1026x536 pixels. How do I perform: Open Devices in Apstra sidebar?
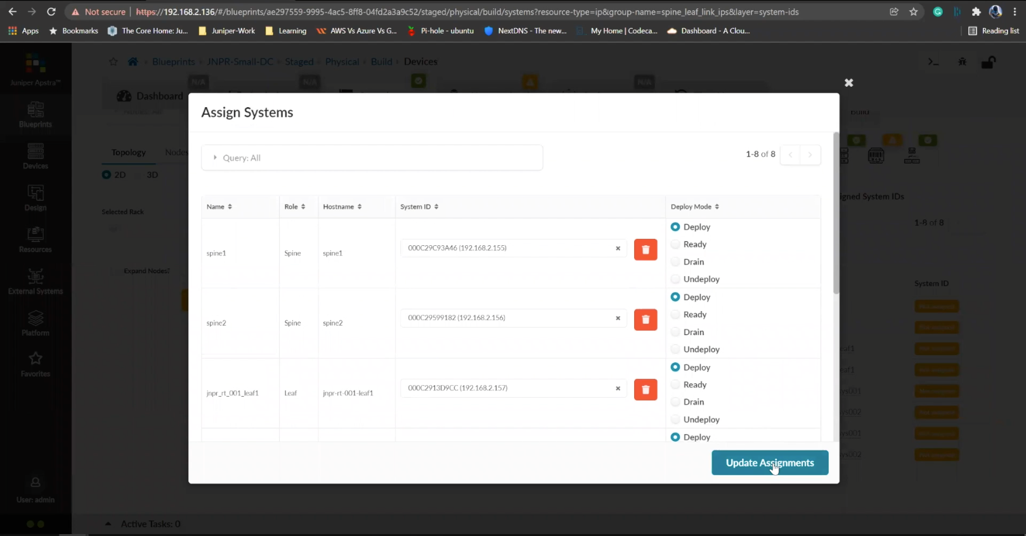pos(36,156)
